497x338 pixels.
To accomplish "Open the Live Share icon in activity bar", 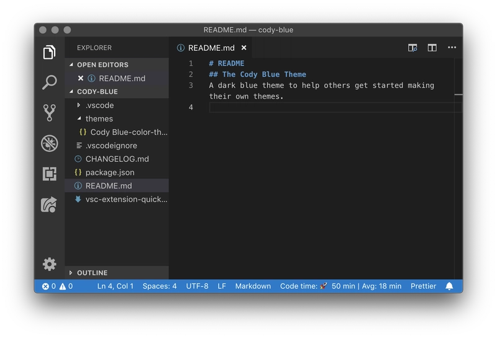I will 49,205.
